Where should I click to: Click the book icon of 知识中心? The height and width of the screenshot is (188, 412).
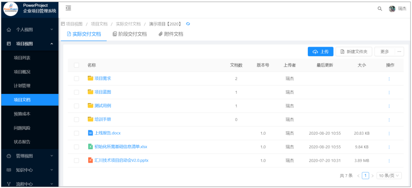tap(9, 170)
